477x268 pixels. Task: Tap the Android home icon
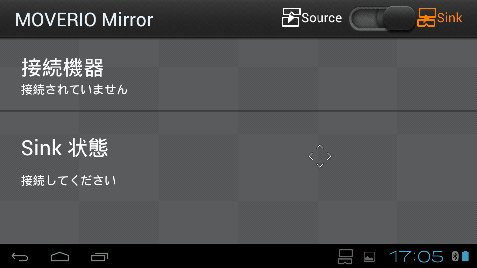pyautogui.click(x=60, y=257)
